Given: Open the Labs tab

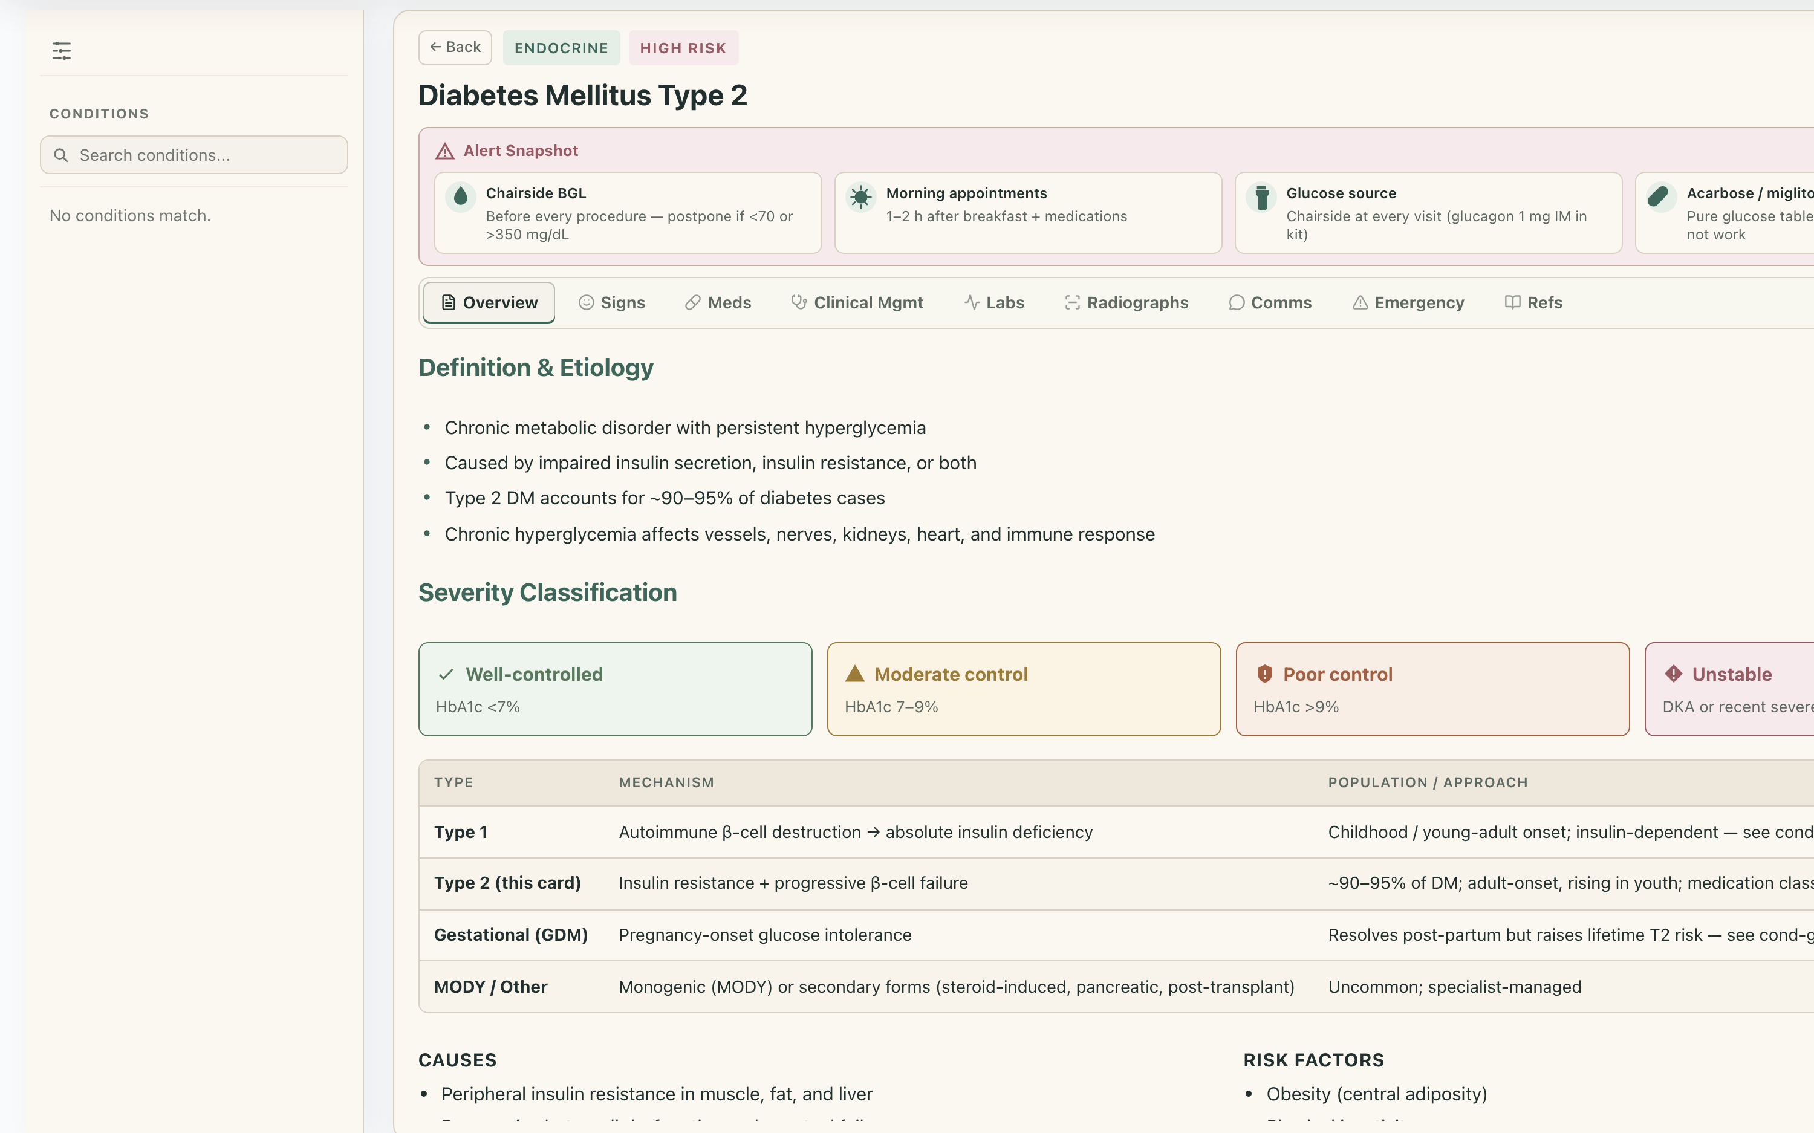Looking at the screenshot, I should [994, 303].
